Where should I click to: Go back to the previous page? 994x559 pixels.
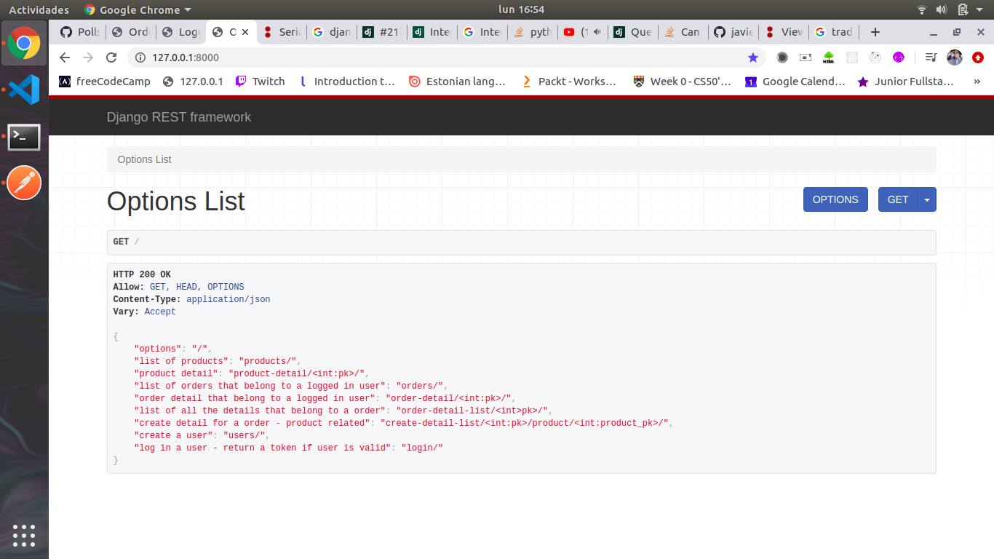pos(65,58)
